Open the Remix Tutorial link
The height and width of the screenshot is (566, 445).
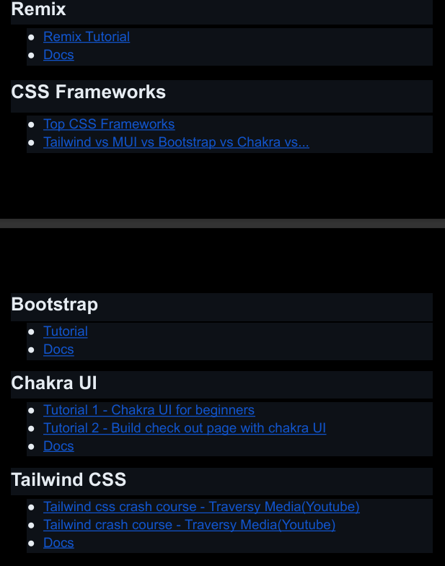[x=87, y=37]
